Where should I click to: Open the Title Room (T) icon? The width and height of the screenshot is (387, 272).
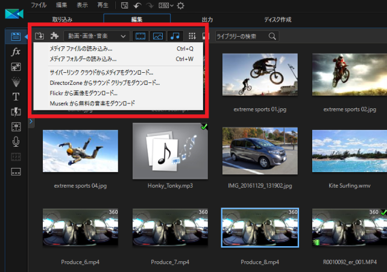(16, 96)
